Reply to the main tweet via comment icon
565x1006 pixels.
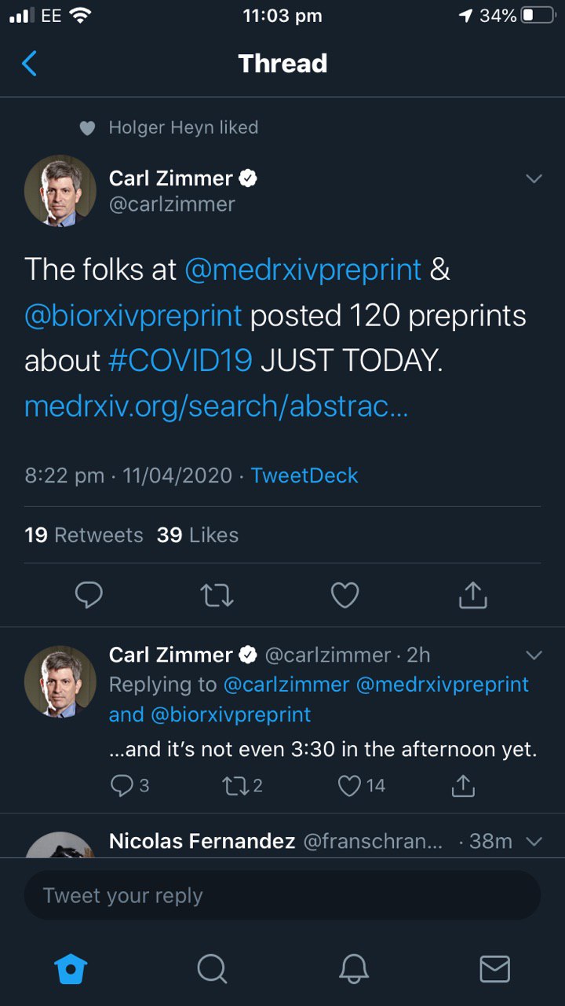click(89, 595)
